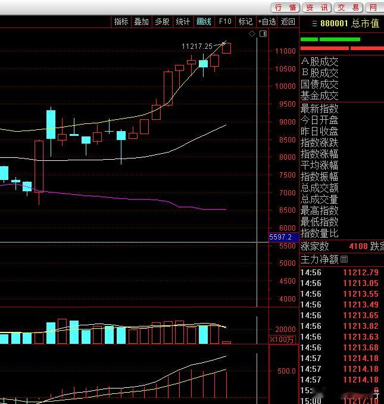The width and height of the screenshot is (384, 404).
Task: Click the 指数量比 label
Action: 319,233
